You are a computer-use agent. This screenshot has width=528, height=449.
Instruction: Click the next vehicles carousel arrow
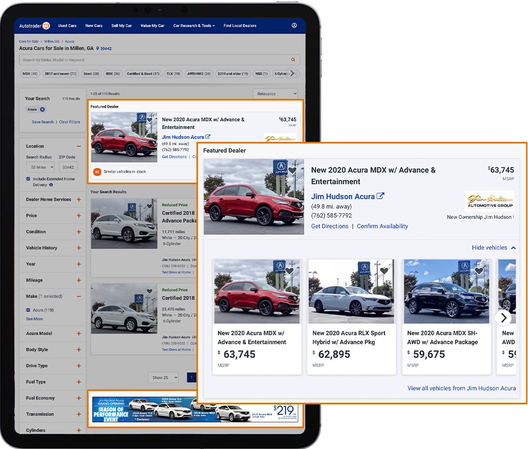point(504,317)
